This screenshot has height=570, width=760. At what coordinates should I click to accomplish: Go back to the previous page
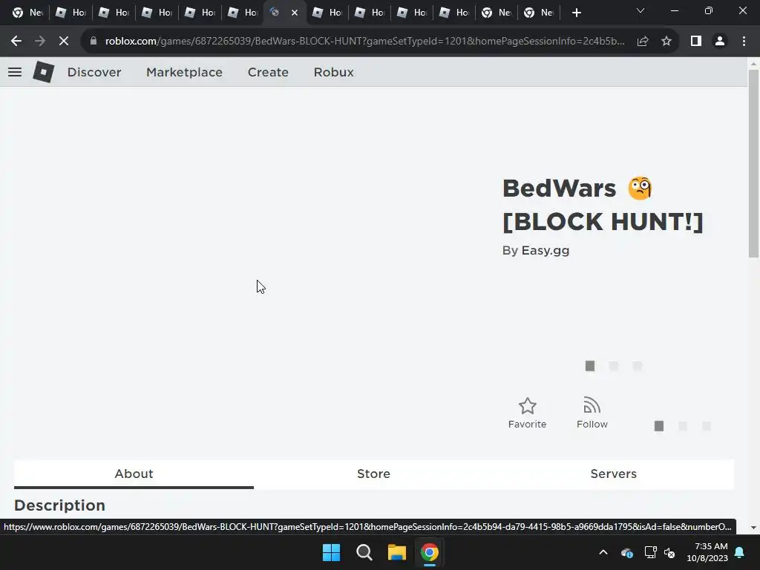(16, 42)
